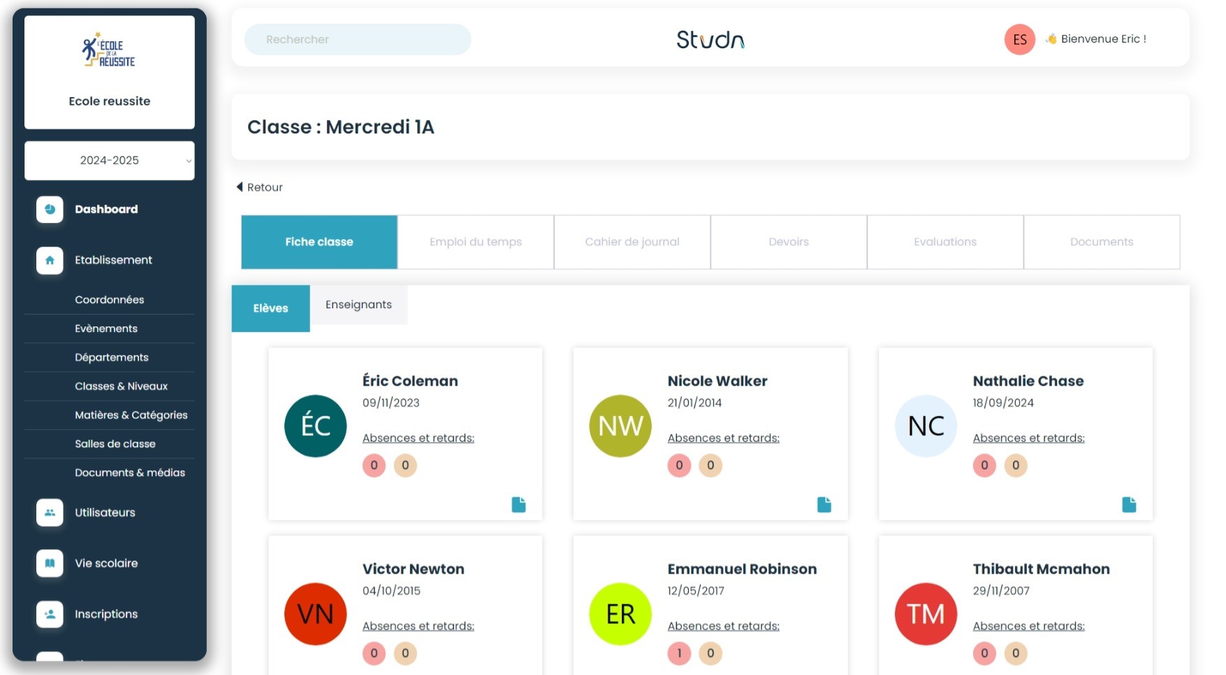Collapse the Etablissement sidebar section
The width and height of the screenshot is (1226, 675).
coord(113,260)
